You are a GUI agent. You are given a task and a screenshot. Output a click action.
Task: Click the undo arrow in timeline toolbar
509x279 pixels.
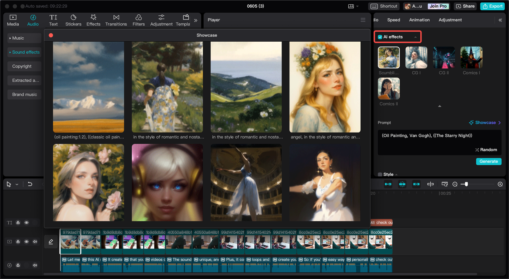(x=30, y=184)
